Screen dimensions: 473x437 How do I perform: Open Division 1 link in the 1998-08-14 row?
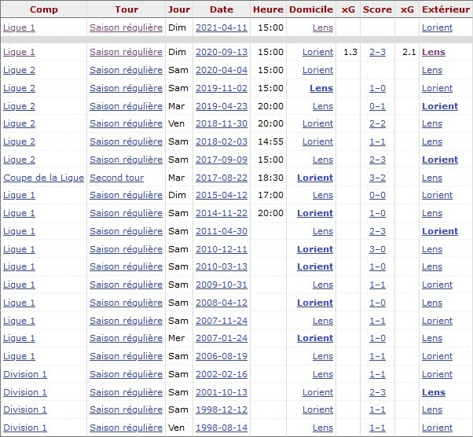(25, 428)
